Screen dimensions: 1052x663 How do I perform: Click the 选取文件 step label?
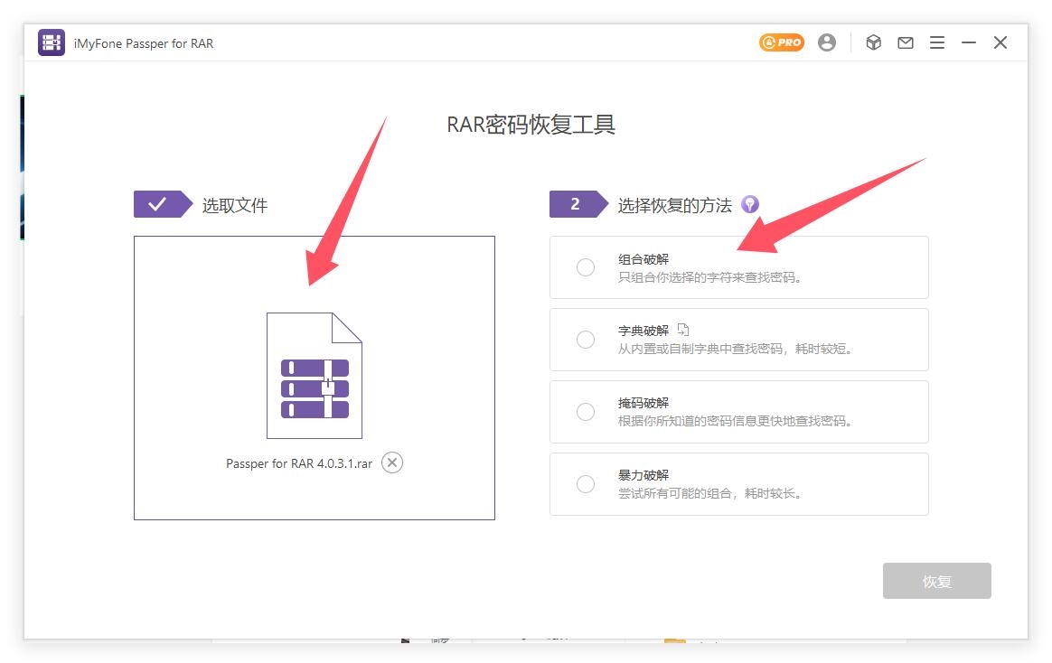pyautogui.click(x=235, y=205)
